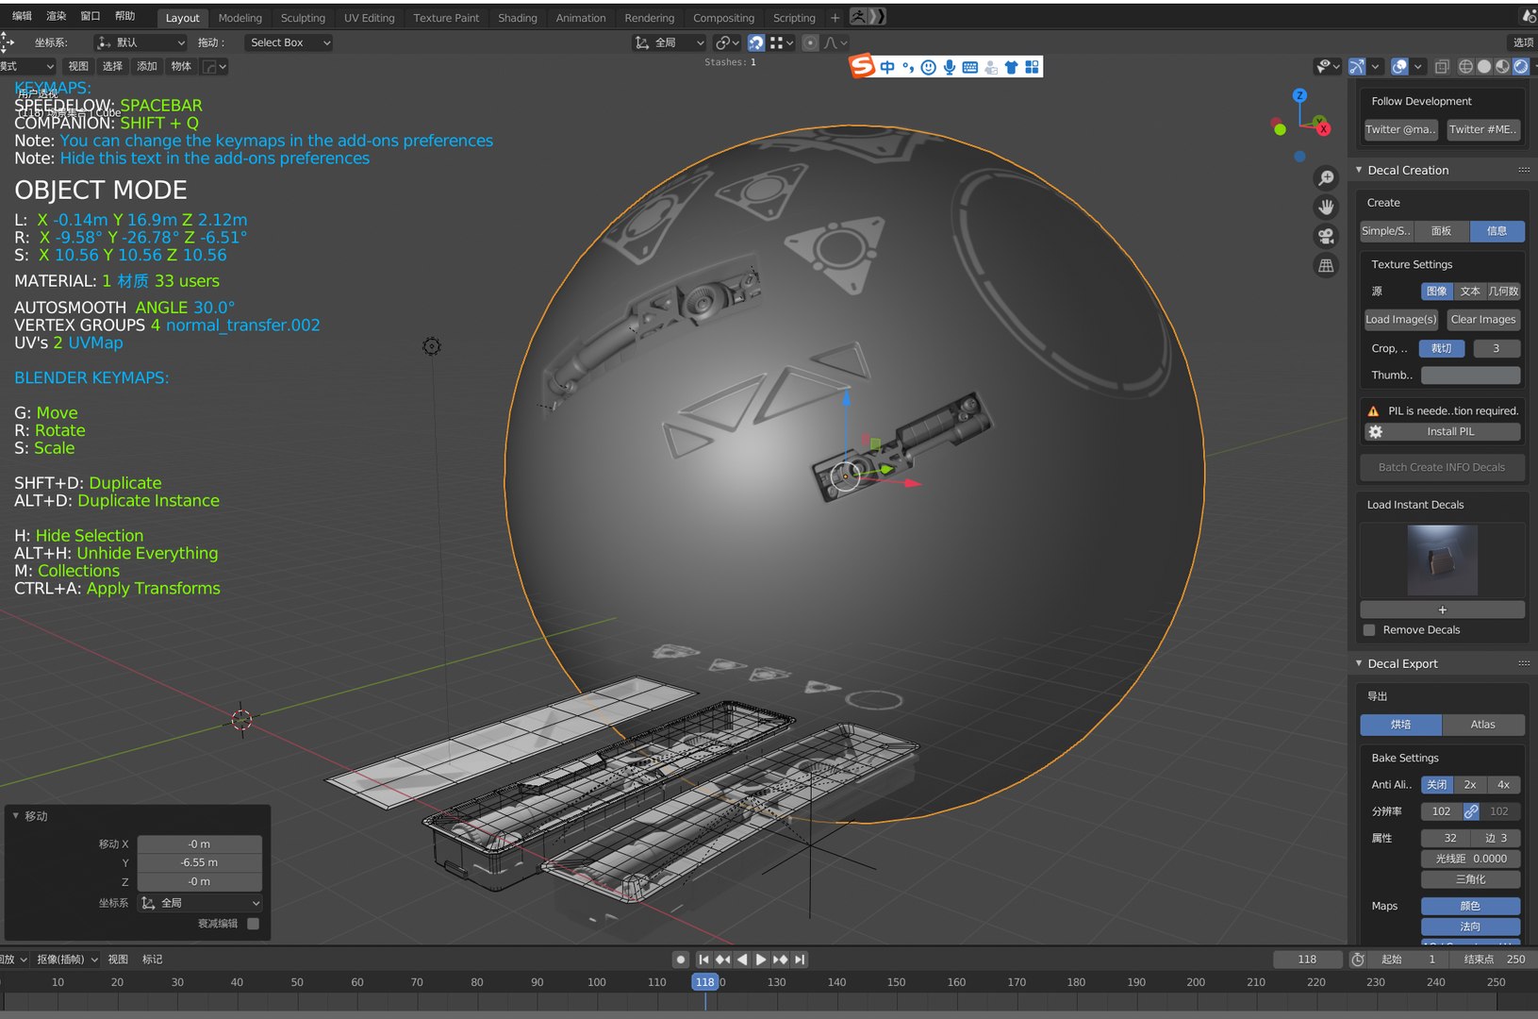Collapse the Decal Export panel

coord(1359,663)
